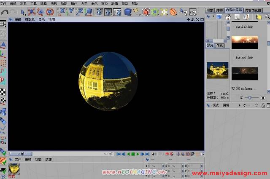Screen dimensions: 270x179
Task: Stop animation playback
Action: coord(133,154)
